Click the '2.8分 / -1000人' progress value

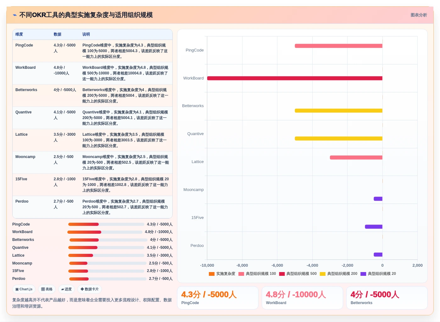point(160,271)
